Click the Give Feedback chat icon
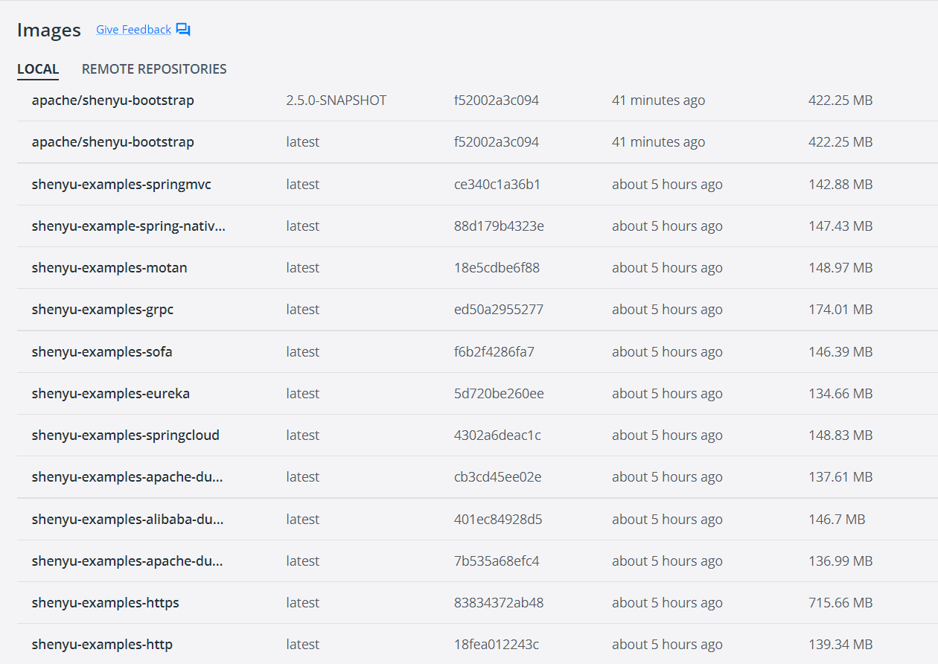 click(x=183, y=30)
